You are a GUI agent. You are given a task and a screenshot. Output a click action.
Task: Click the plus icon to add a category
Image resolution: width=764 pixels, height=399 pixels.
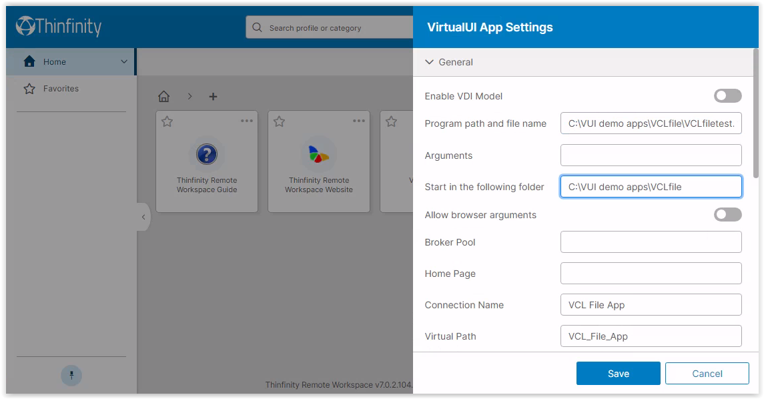[x=213, y=97]
